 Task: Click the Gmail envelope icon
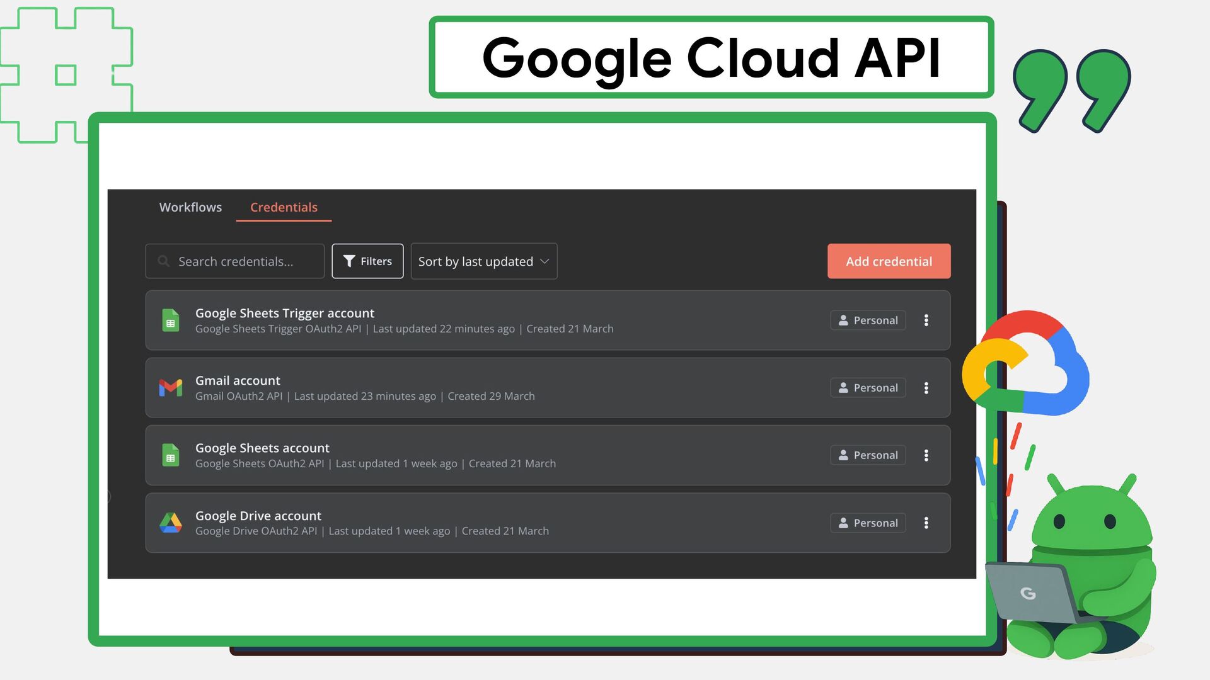click(x=170, y=388)
